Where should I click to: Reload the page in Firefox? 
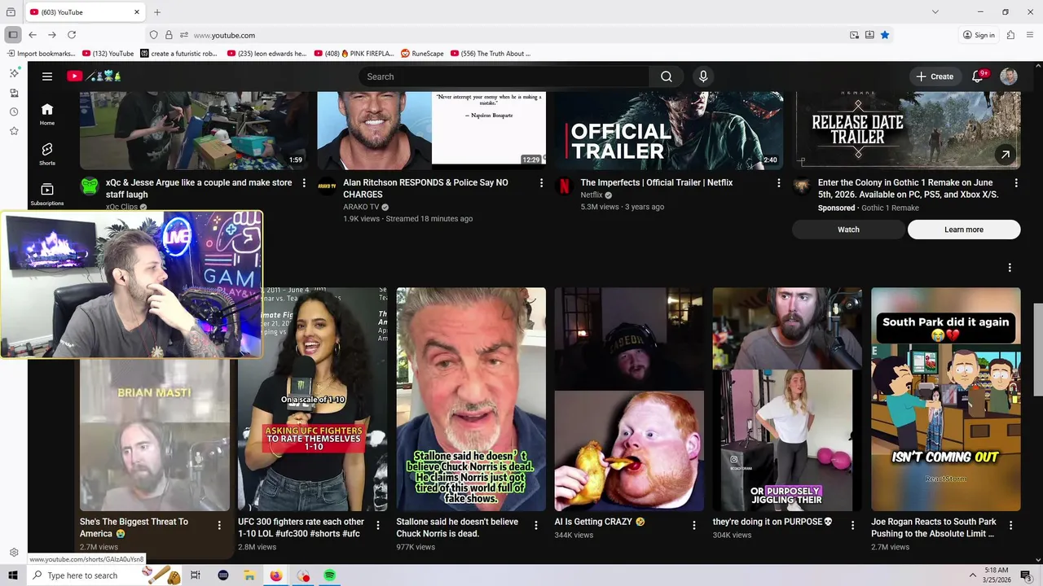tap(72, 35)
